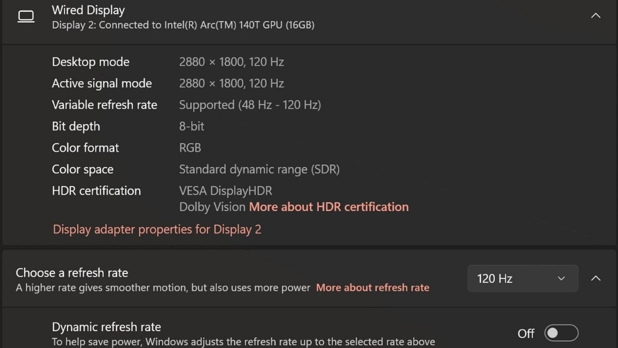Select the Active signal mode value text
The image size is (618, 348).
231,84
